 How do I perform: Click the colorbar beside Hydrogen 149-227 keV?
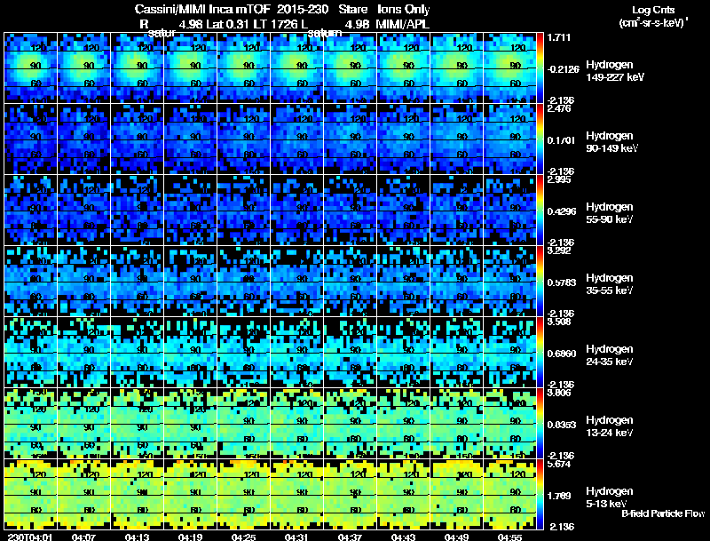pos(540,68)
